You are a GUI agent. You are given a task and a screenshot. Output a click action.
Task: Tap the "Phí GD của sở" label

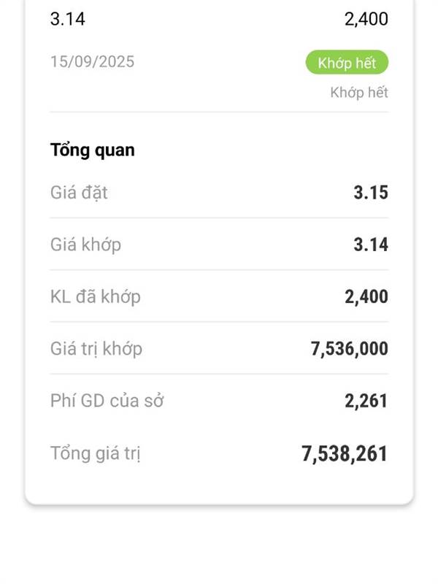click(x=107, y=401)
